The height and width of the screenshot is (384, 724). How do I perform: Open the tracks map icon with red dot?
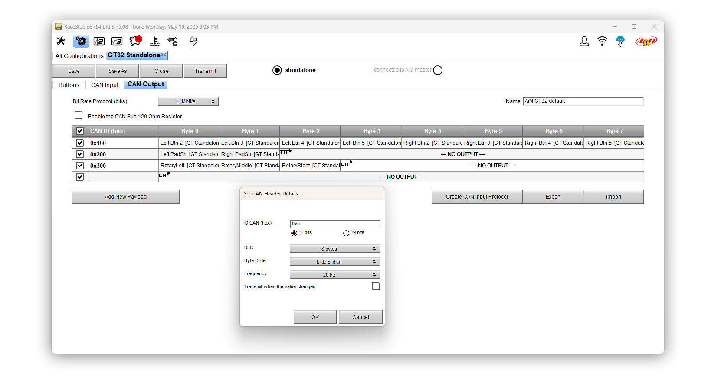(x=136, y=41)
